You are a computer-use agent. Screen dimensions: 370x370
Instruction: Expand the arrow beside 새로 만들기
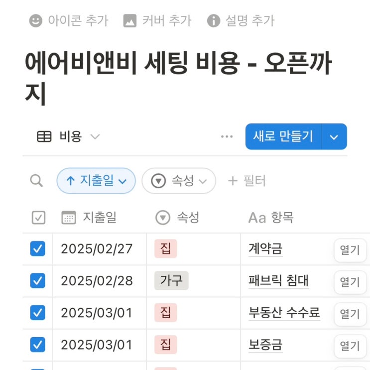[x=334, y=137]
